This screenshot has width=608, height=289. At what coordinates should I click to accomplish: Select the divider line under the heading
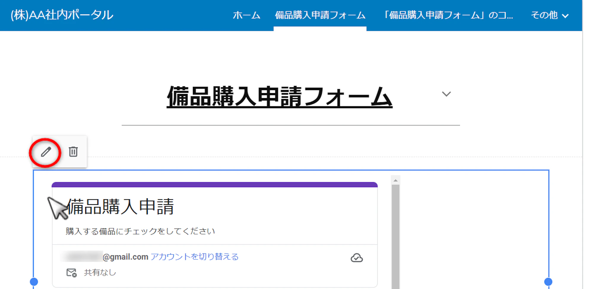point(291,125)
